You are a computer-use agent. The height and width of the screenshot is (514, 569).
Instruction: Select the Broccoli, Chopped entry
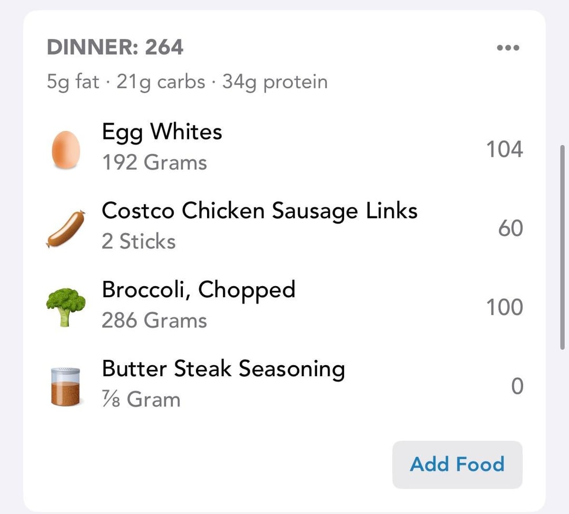click(198, 290)
